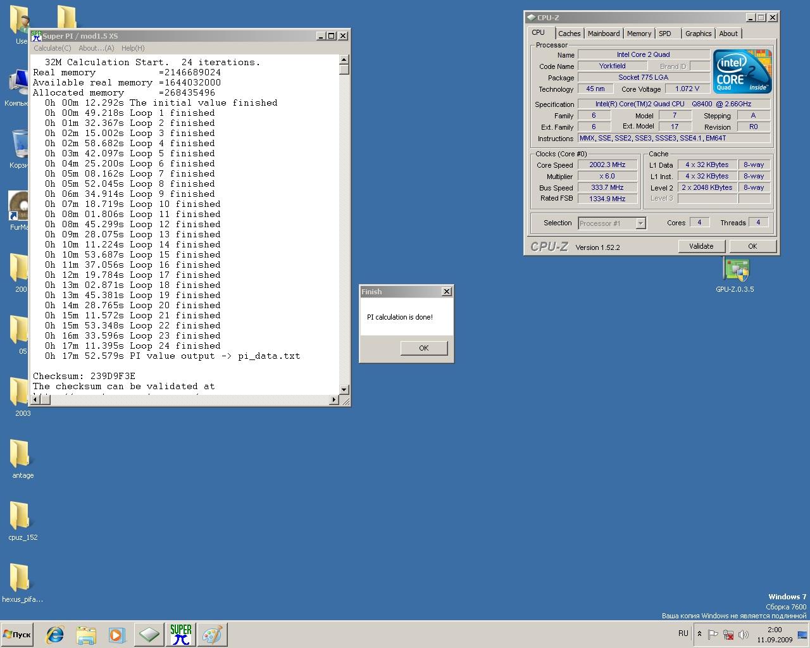
Task: Click Super PI horizontal scrollbar left arrow
Action: click(36, 400)
